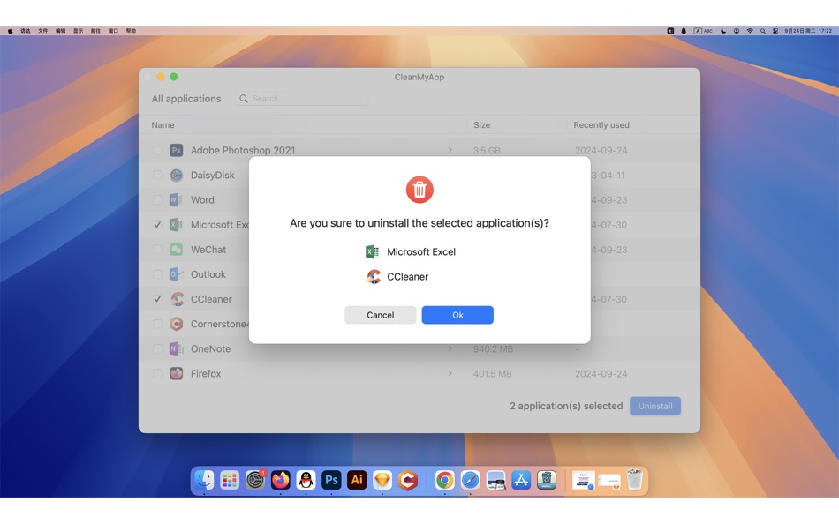The width and height of the screenshot is (839, 524).
Task: Click '2 application(s) selected' status text
Action: pos(566,406)
